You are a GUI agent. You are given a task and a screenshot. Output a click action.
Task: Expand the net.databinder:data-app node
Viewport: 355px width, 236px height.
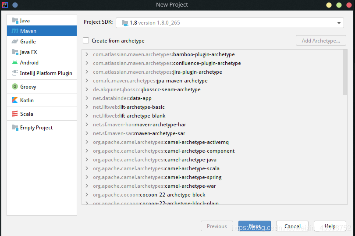[87, 98]
